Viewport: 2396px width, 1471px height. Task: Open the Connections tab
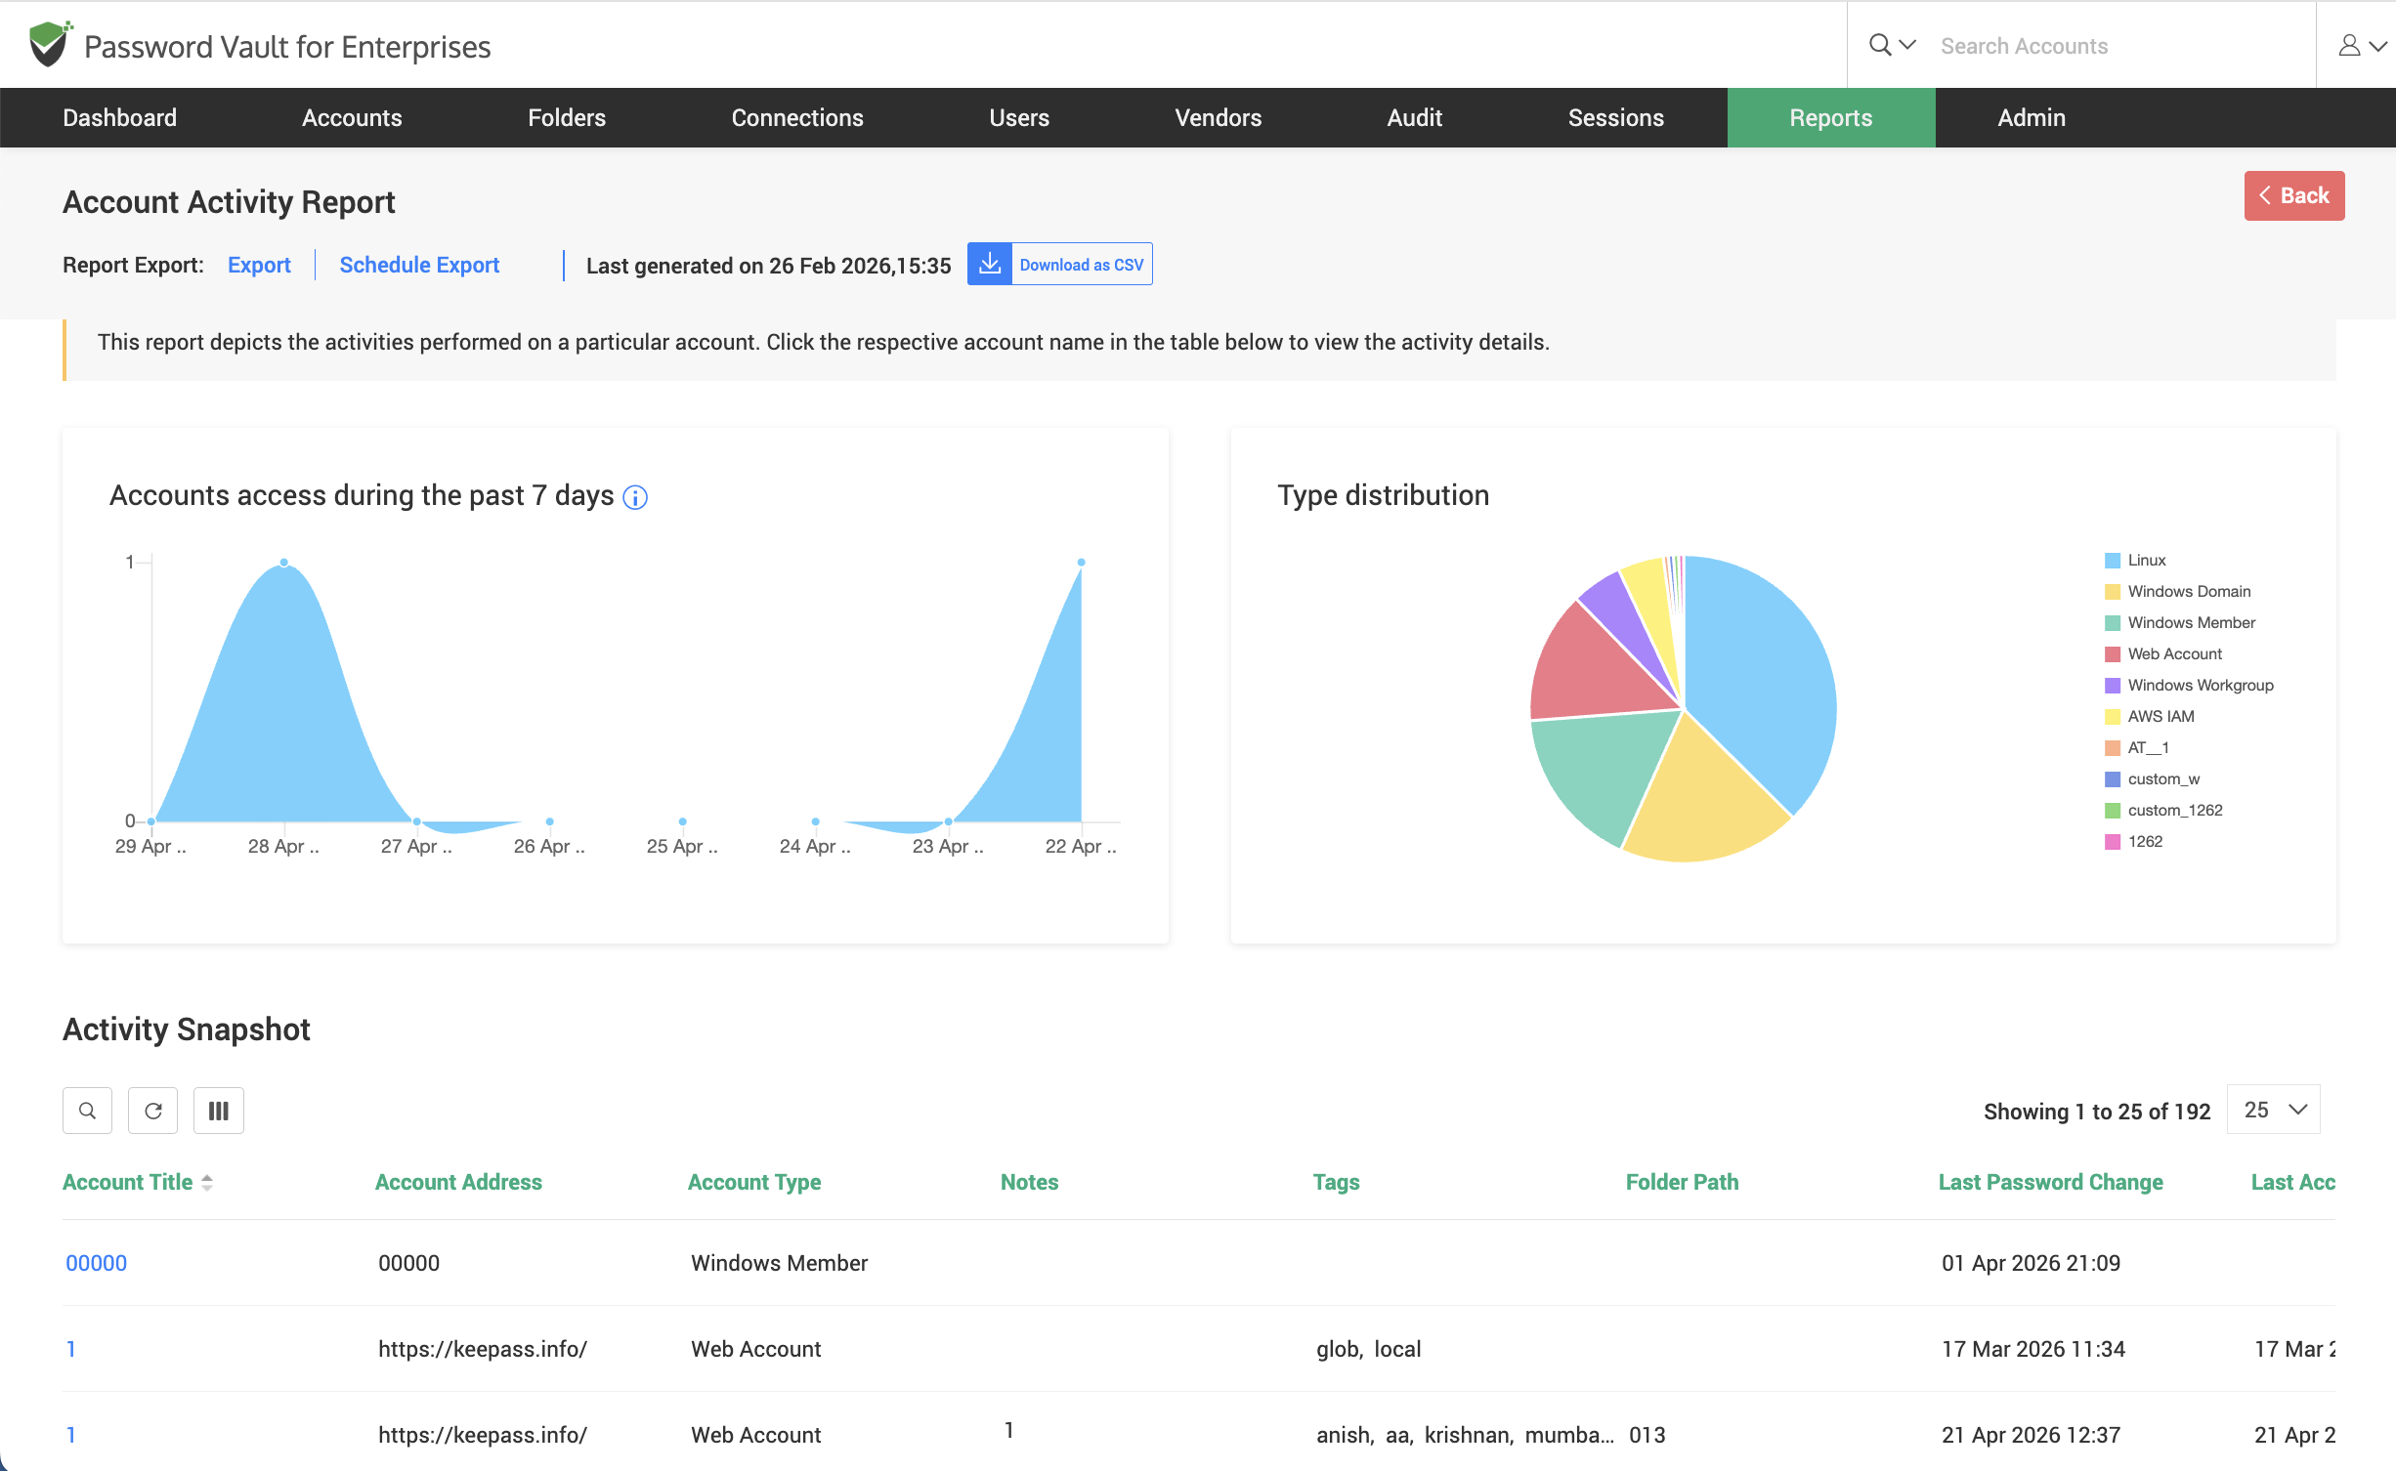point(797,117)
